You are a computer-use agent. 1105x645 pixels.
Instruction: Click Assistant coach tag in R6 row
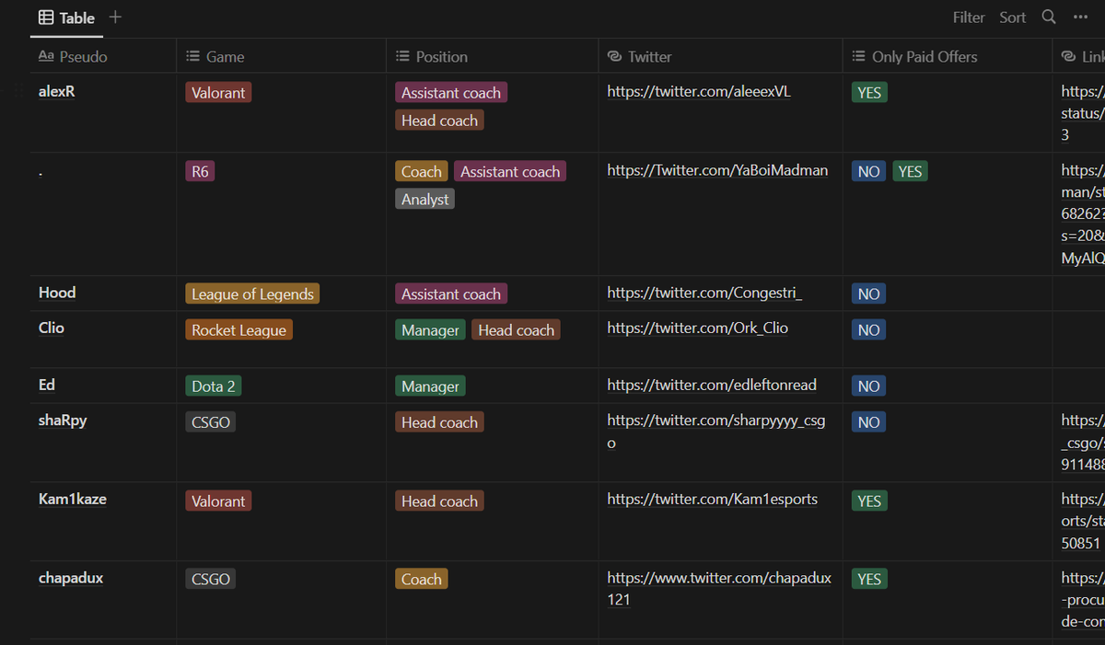(510, 171)
